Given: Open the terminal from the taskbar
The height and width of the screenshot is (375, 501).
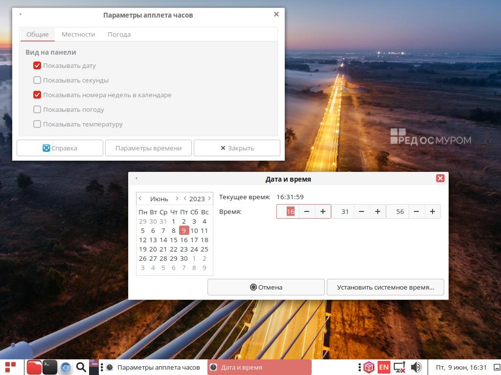Looking at the screenshot, I should (x=50, y=367).
